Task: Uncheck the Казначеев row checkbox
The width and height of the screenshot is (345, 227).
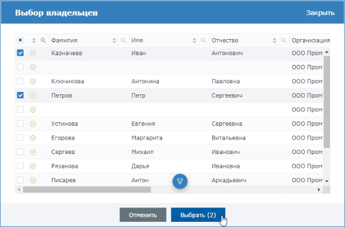Action: coord(20,53)
